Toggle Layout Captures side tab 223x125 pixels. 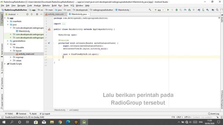point(2,101)
